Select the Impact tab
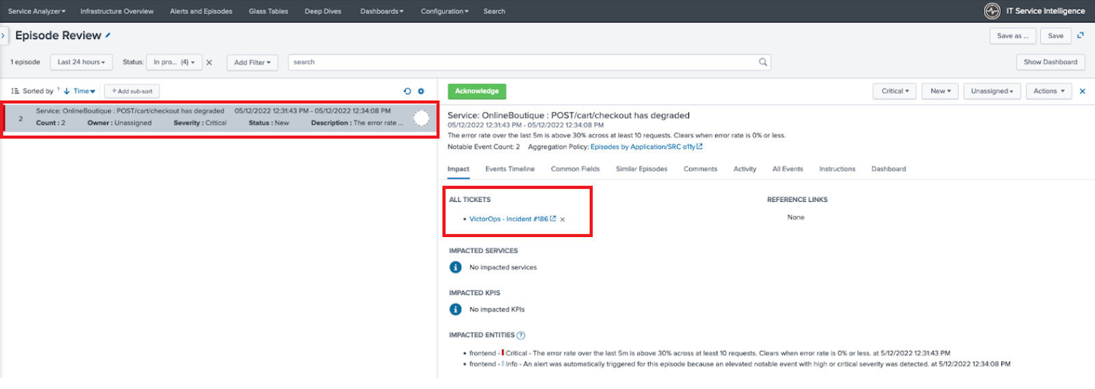Image resolution: width=1095 pixels, height=389 pixels. pos(459,169)
